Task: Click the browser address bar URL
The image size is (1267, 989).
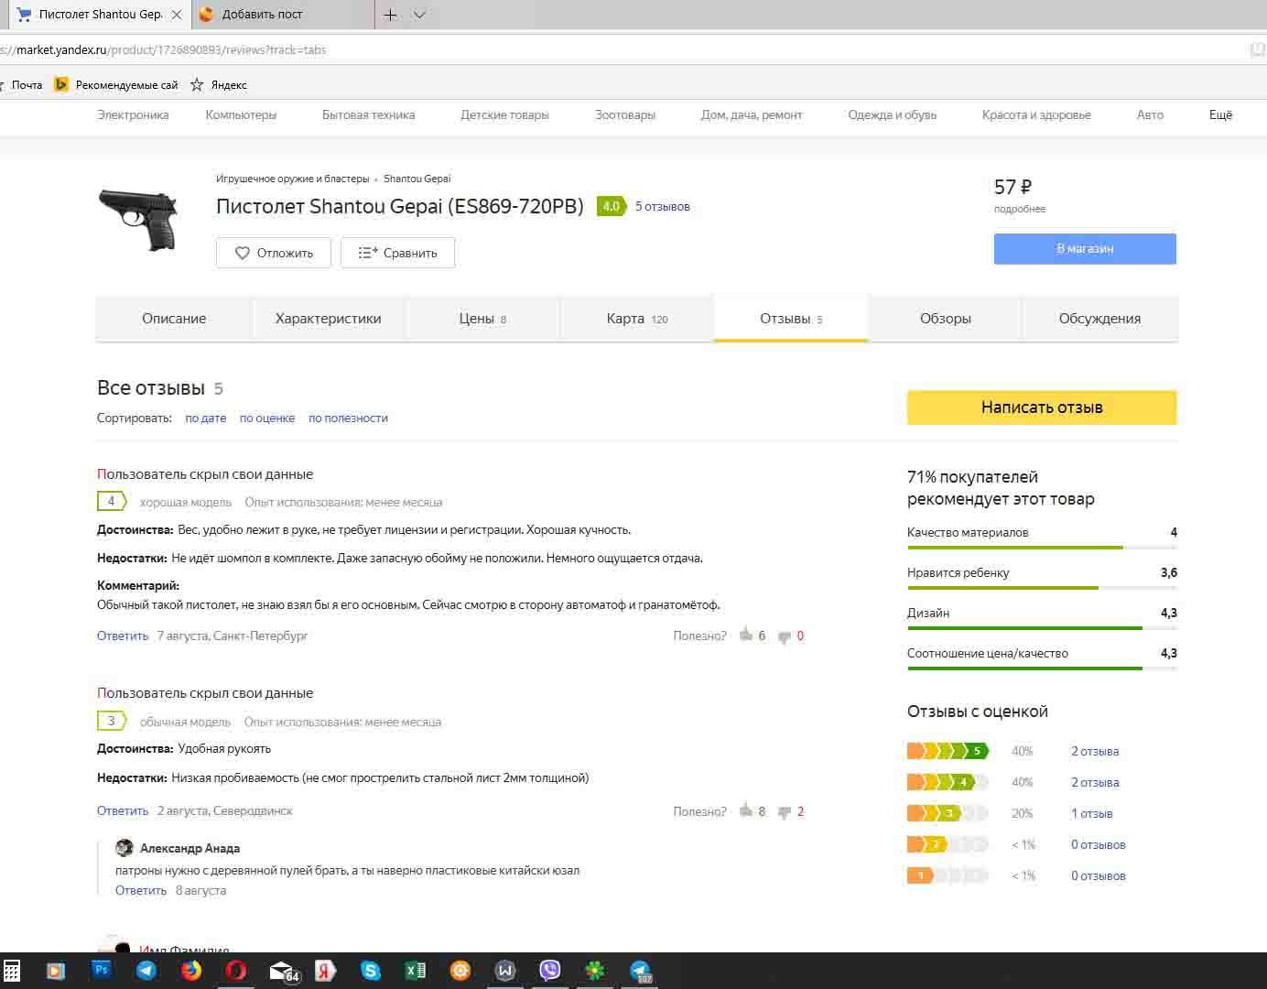Action: [165, 49]
